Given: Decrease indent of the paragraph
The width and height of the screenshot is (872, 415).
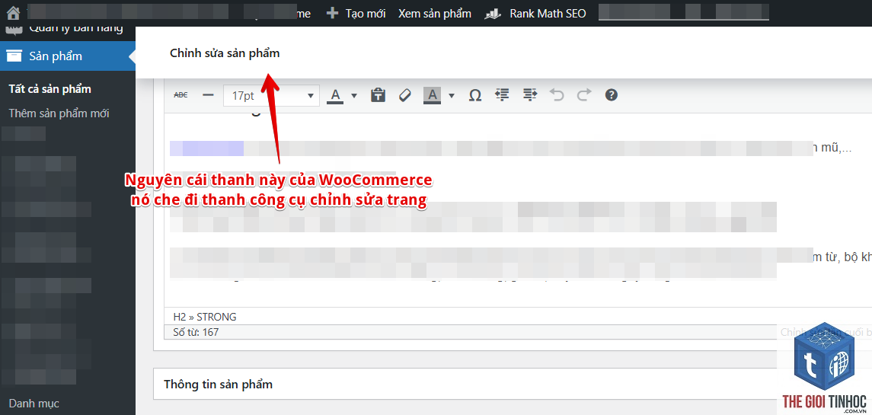Looking at the screenshot, I should pos(502,95).
